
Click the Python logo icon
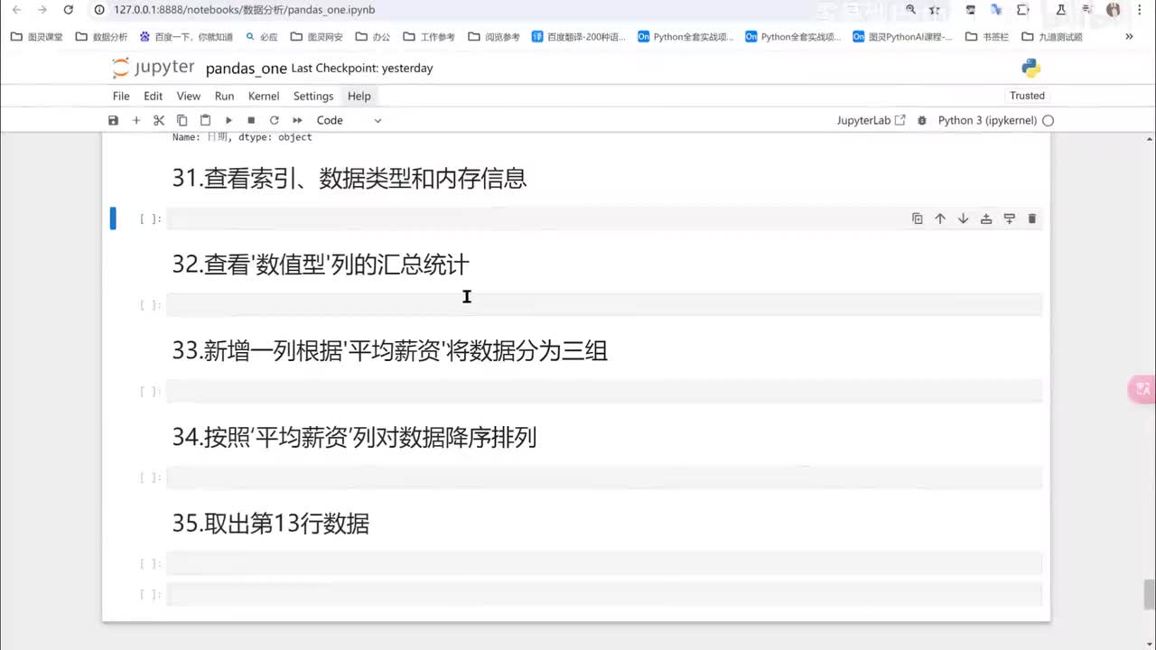tap(1031, 68)
